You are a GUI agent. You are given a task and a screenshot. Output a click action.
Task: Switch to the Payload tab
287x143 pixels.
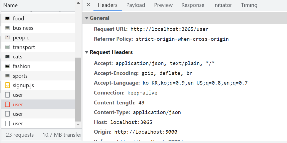pos(136,5)
